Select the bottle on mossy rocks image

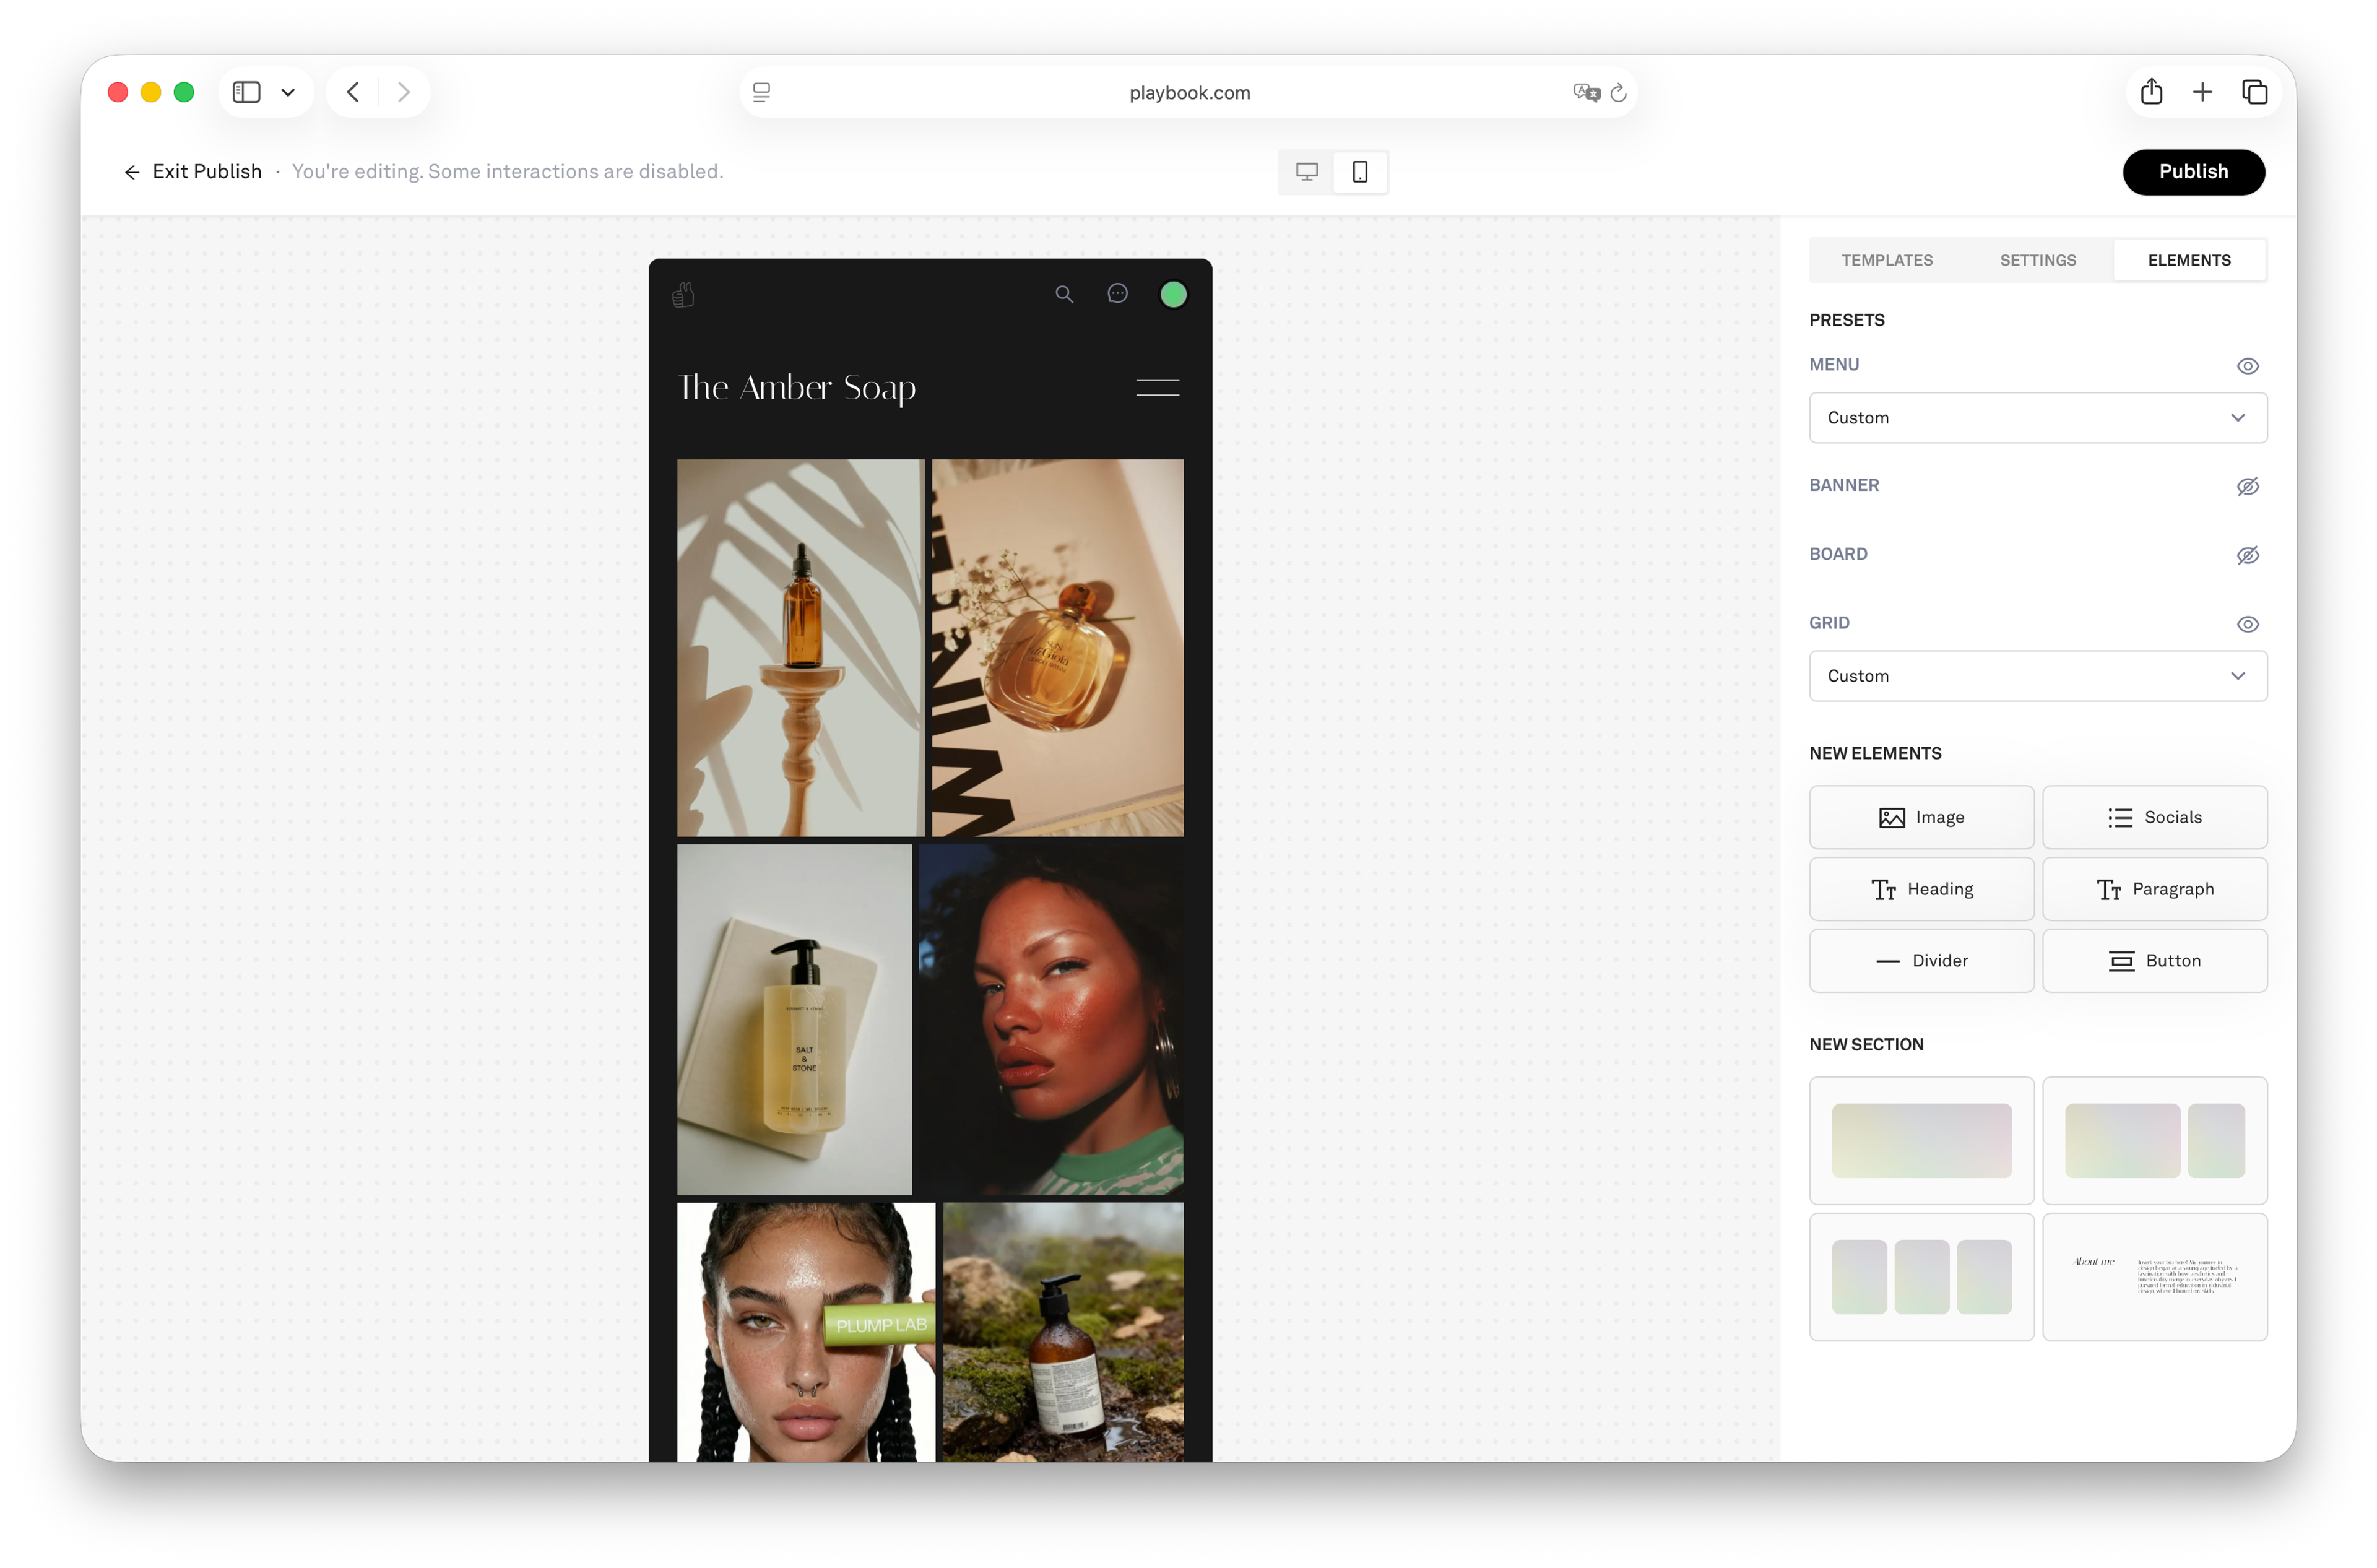point(1063,1332)
